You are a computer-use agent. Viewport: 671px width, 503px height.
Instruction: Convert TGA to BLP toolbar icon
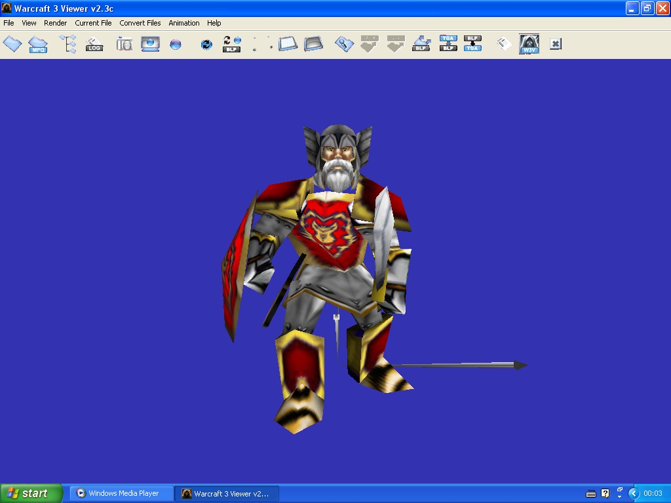[x=448, y=43]
